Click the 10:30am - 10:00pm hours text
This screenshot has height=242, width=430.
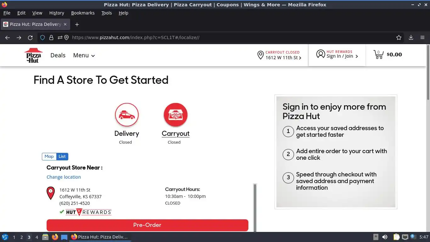185,196
